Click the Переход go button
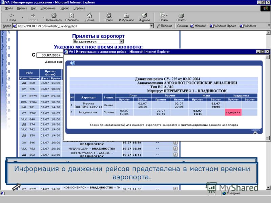 coord(165,26)
